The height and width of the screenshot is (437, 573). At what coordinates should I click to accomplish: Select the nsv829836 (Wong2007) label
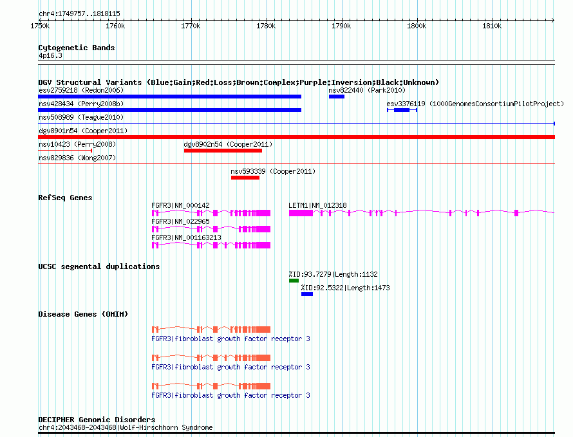pos(77,158)
